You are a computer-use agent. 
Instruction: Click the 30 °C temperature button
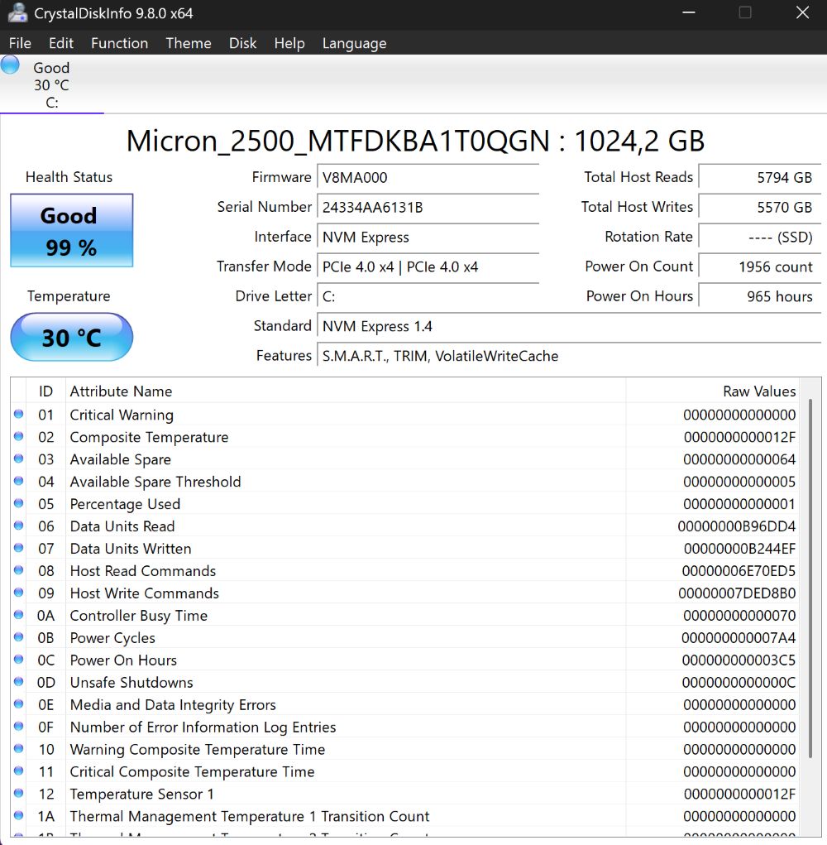(72, 338)
